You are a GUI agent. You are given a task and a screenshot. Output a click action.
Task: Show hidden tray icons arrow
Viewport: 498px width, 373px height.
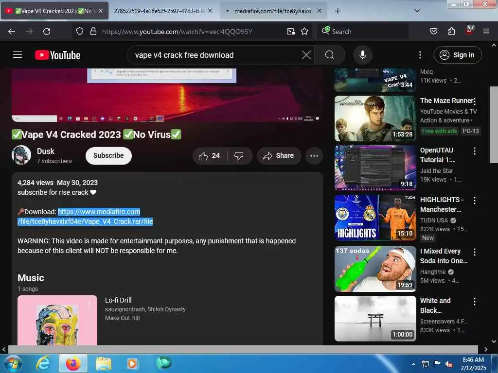coord(413,364)
